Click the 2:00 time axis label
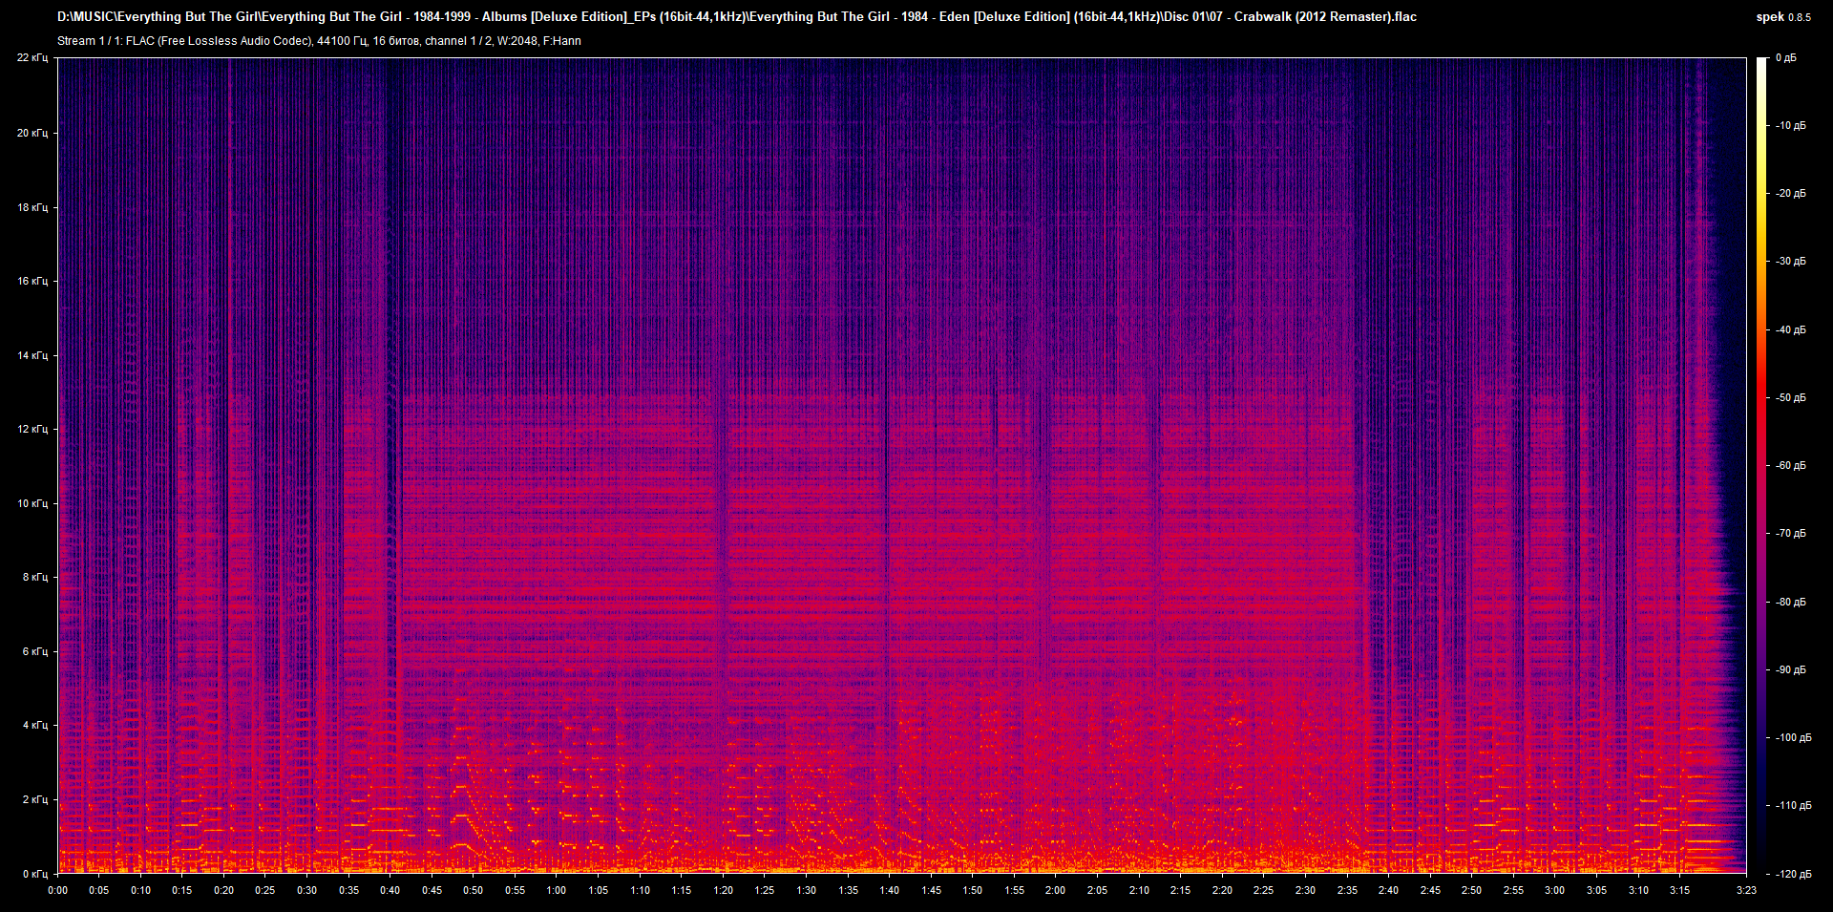The width and height of the screenshot is (1833, 912). point(1056,890)
